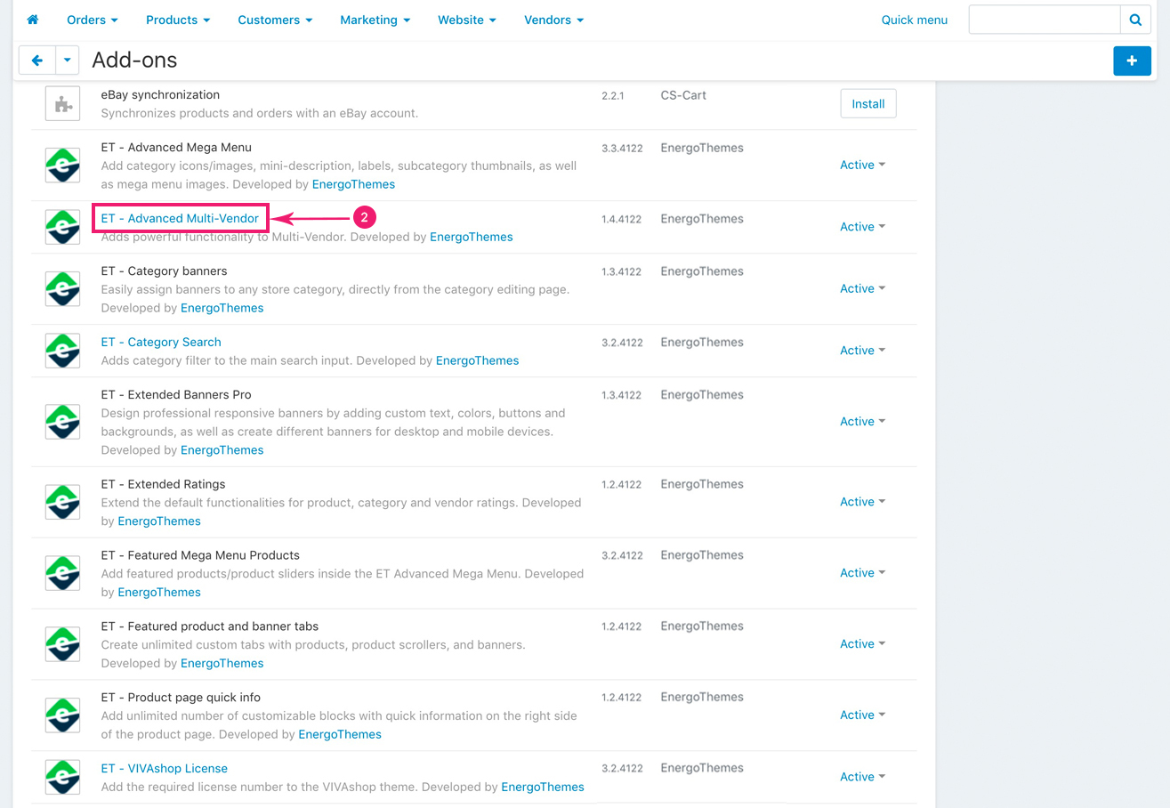Click EnergoThemes link in VIVAshop License description

click(543, 787)
